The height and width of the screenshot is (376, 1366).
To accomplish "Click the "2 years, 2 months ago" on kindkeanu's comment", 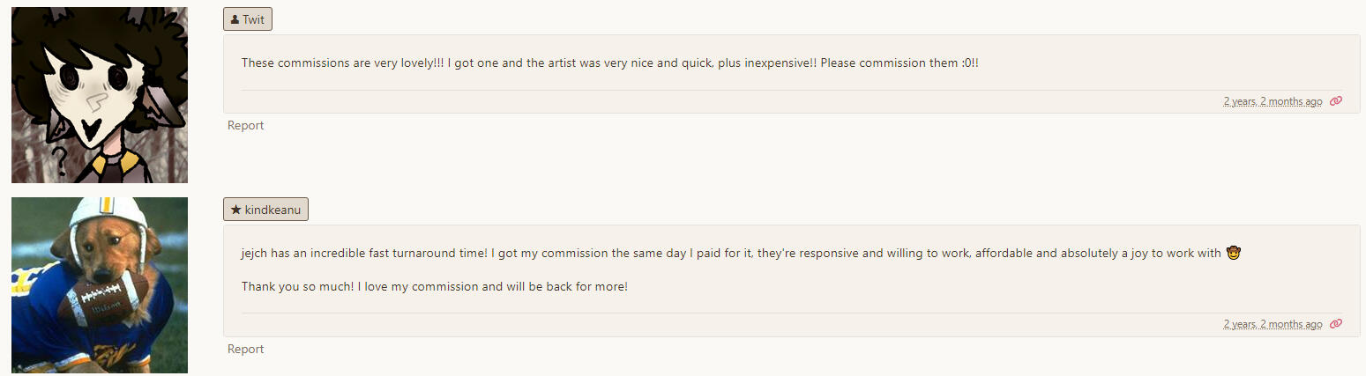I will point(1273,324).
